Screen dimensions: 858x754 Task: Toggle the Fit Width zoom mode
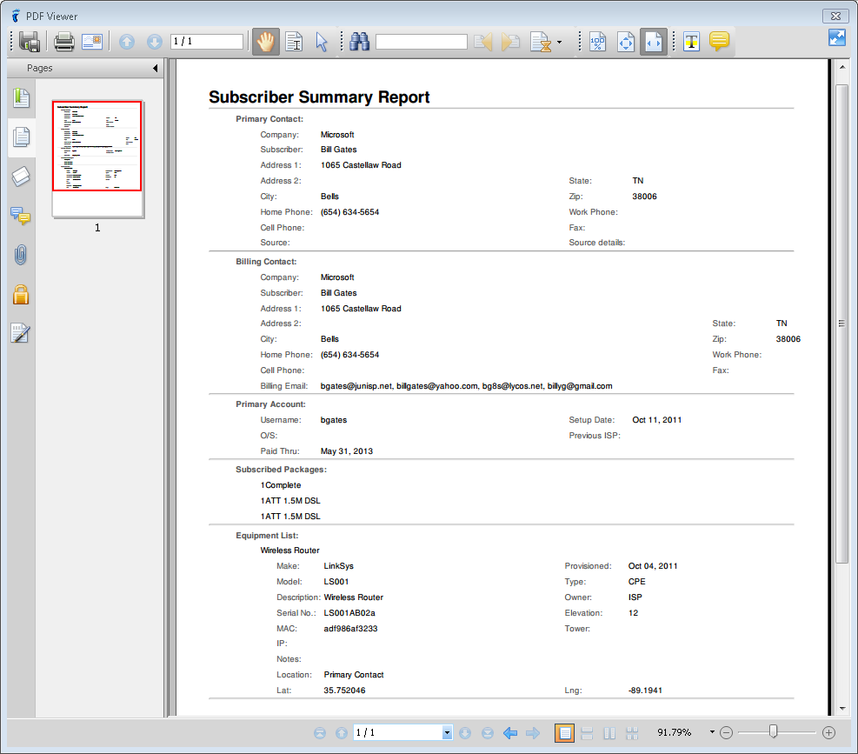654,42
